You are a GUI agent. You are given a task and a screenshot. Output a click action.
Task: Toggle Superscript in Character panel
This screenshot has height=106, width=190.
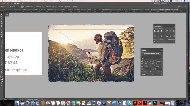point(151,72)
